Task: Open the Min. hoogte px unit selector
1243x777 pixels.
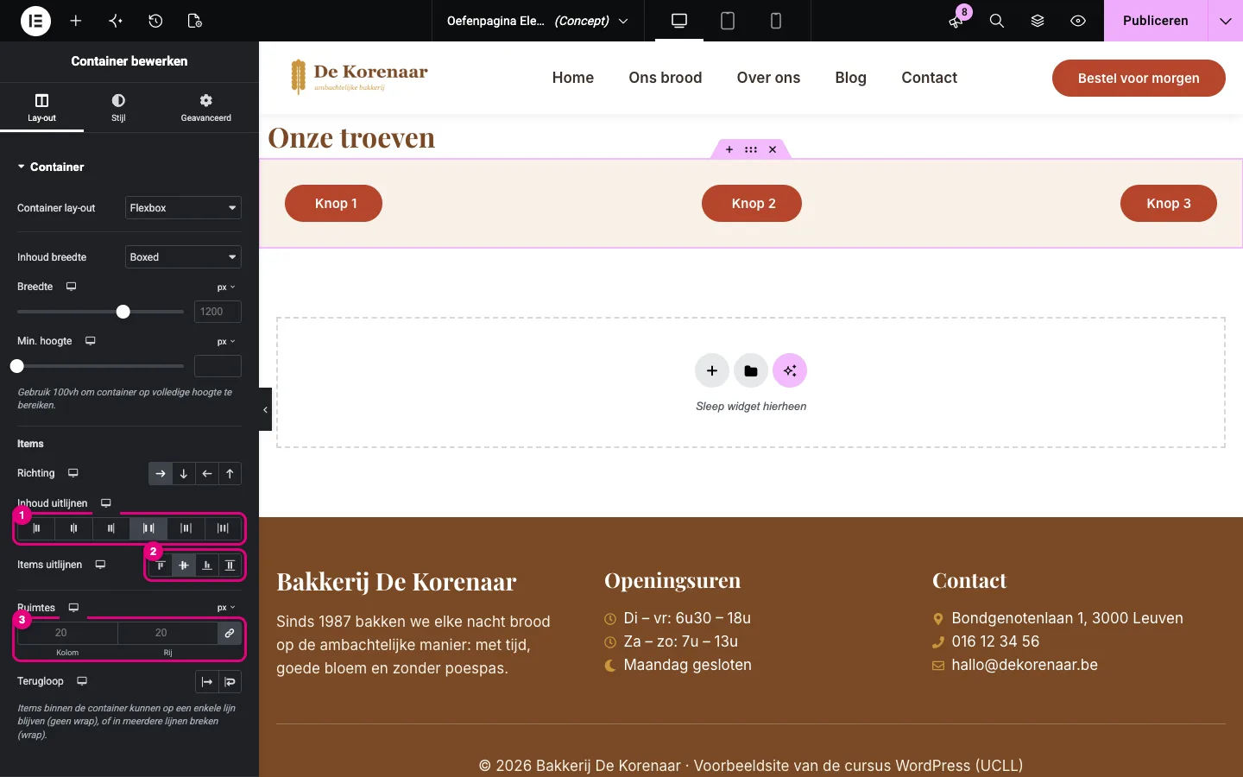Action: [226, 342]
